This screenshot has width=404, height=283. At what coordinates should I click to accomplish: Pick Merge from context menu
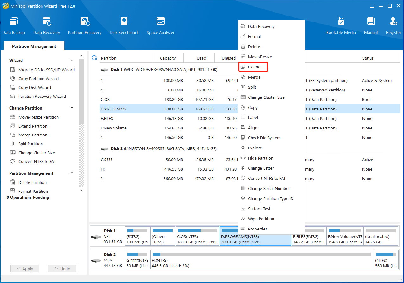272,77
